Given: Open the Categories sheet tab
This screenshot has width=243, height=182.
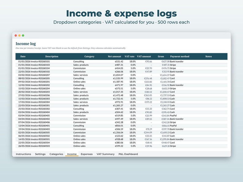Looking at the screenshot, I should coord(56,154).
